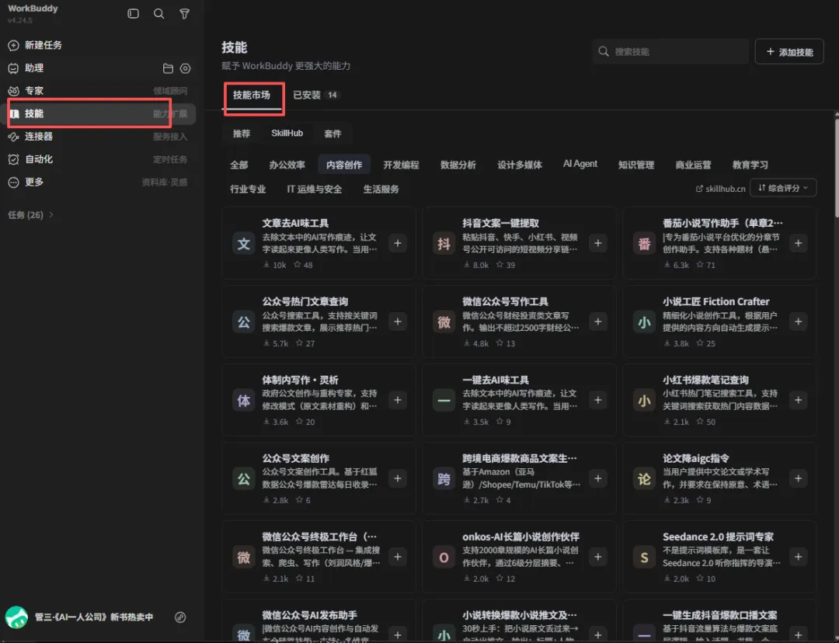The width and height of the screenshot is (839, 643).
Task: Add the Seedance 2.0 提示词专家 skill with plus
Action: point(798,557)
